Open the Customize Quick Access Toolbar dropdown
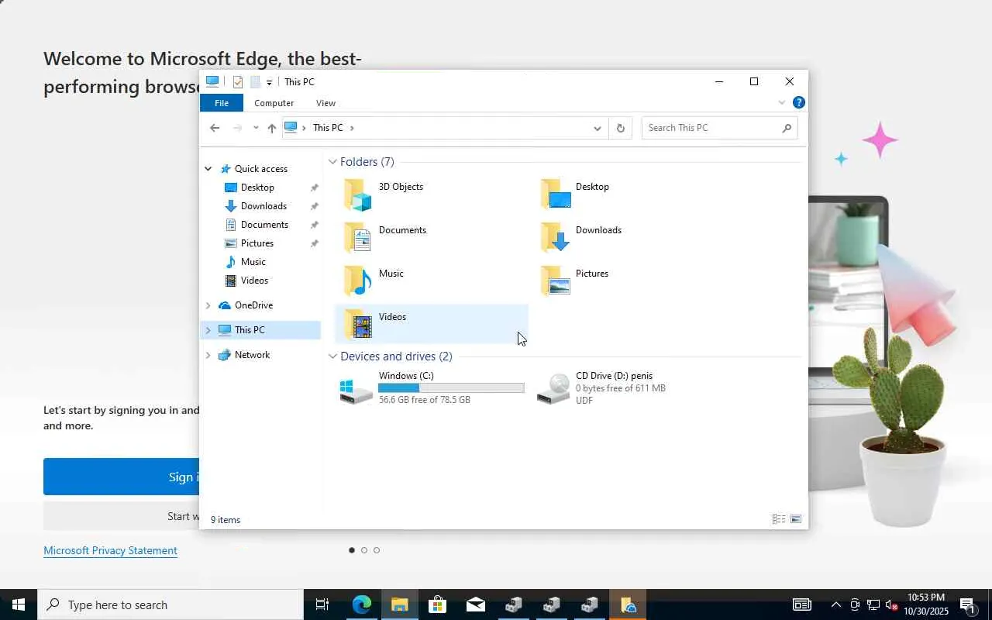Screen dimensions: 992x620 pyautogui.click(x=269, y=82)
